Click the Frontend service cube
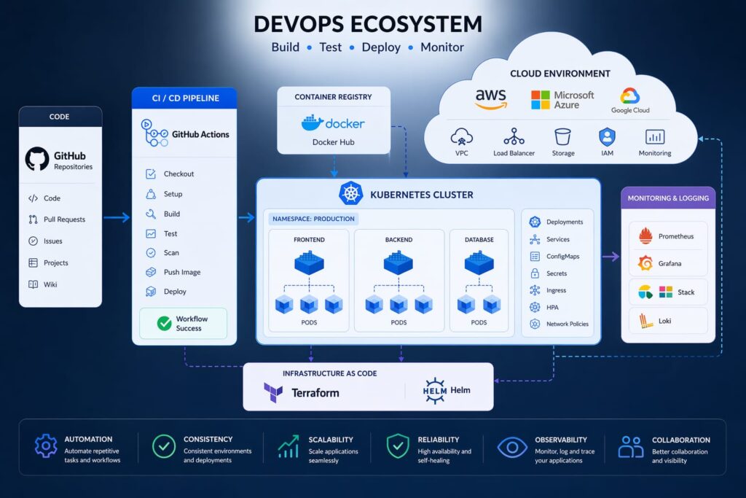Viewport: 746px width, 498px height. point(309,262)
